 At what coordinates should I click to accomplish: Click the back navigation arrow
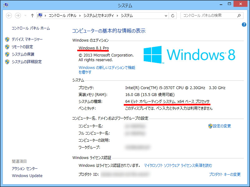[9, 16]
